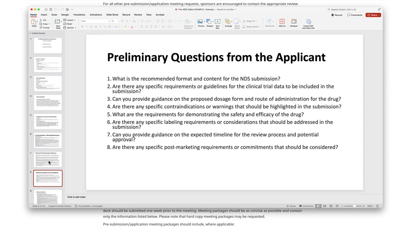Select slide 7 Clinical Trial thumbnail
Viewport: 408px width, 229px height.
(48, 159)
